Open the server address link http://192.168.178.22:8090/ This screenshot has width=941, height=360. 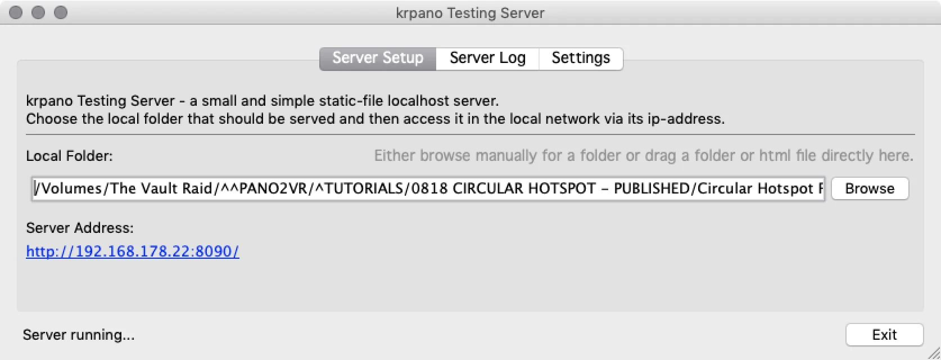click(x=133, y=251)
